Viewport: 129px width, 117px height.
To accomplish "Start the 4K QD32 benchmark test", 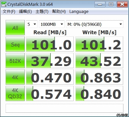I will pyautogui.click(x=15, y=93).
